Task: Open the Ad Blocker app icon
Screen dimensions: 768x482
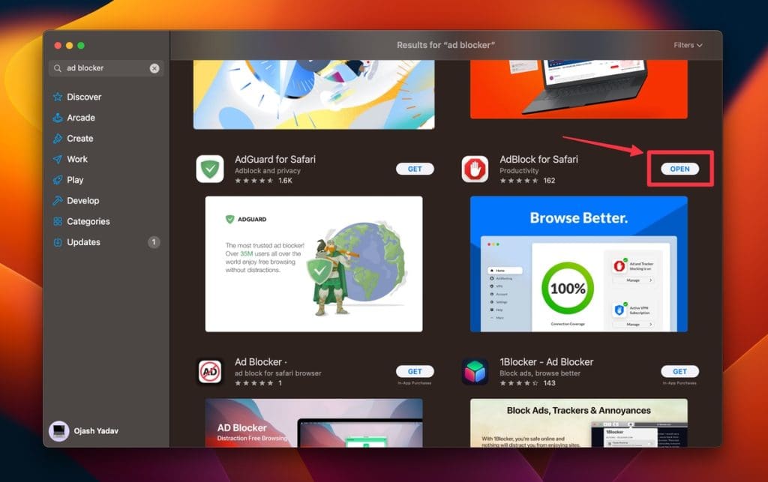Action: [210, 371]
